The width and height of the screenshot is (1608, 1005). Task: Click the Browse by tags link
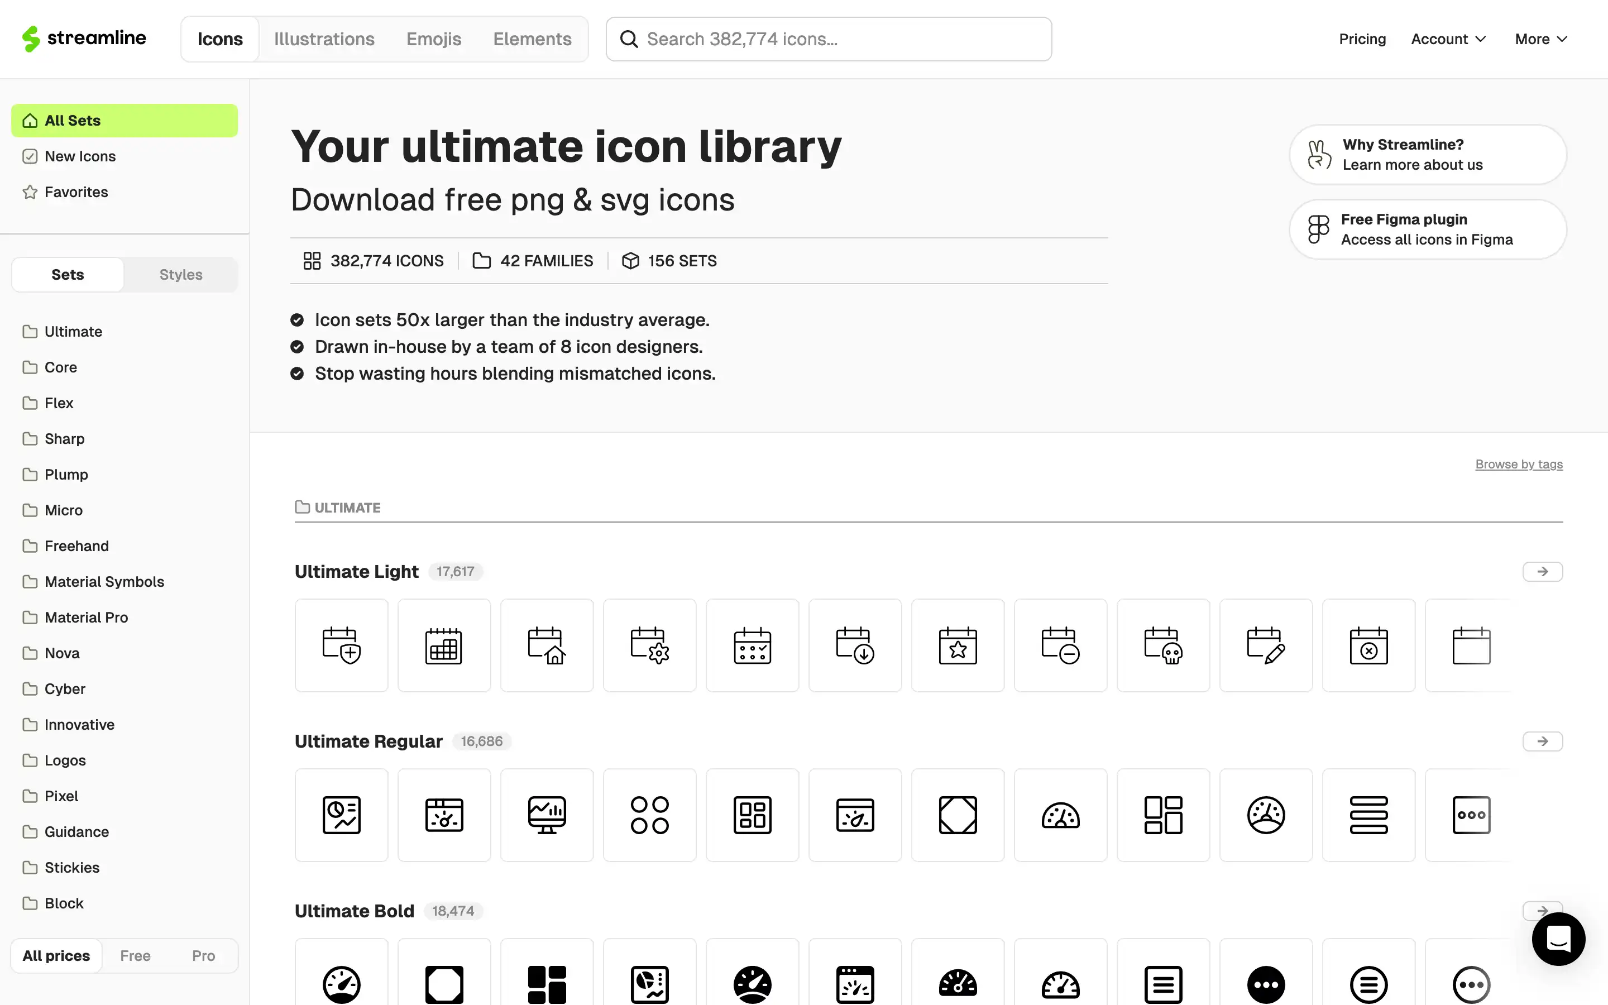click(x=1519, y=464)
